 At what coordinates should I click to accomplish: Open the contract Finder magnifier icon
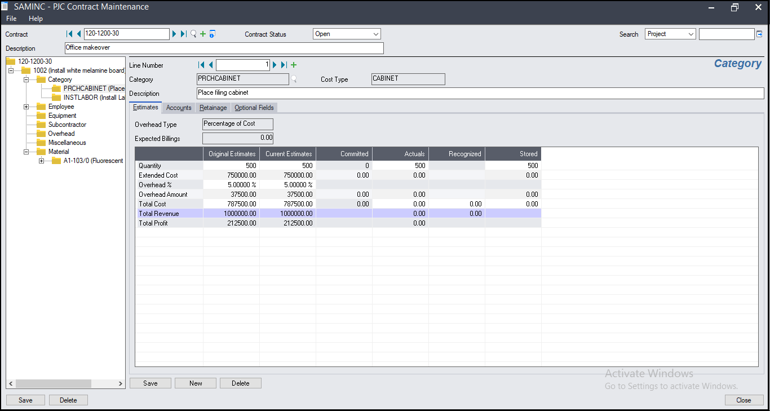pos(193,34)
